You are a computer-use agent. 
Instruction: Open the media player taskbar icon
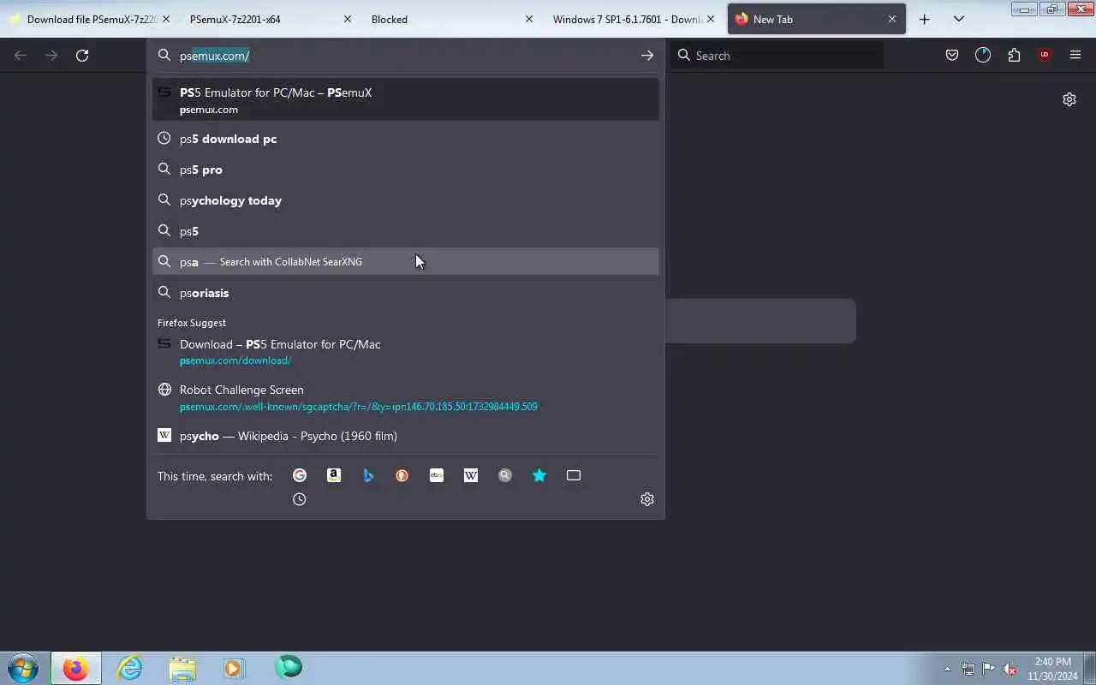(235, 668)
